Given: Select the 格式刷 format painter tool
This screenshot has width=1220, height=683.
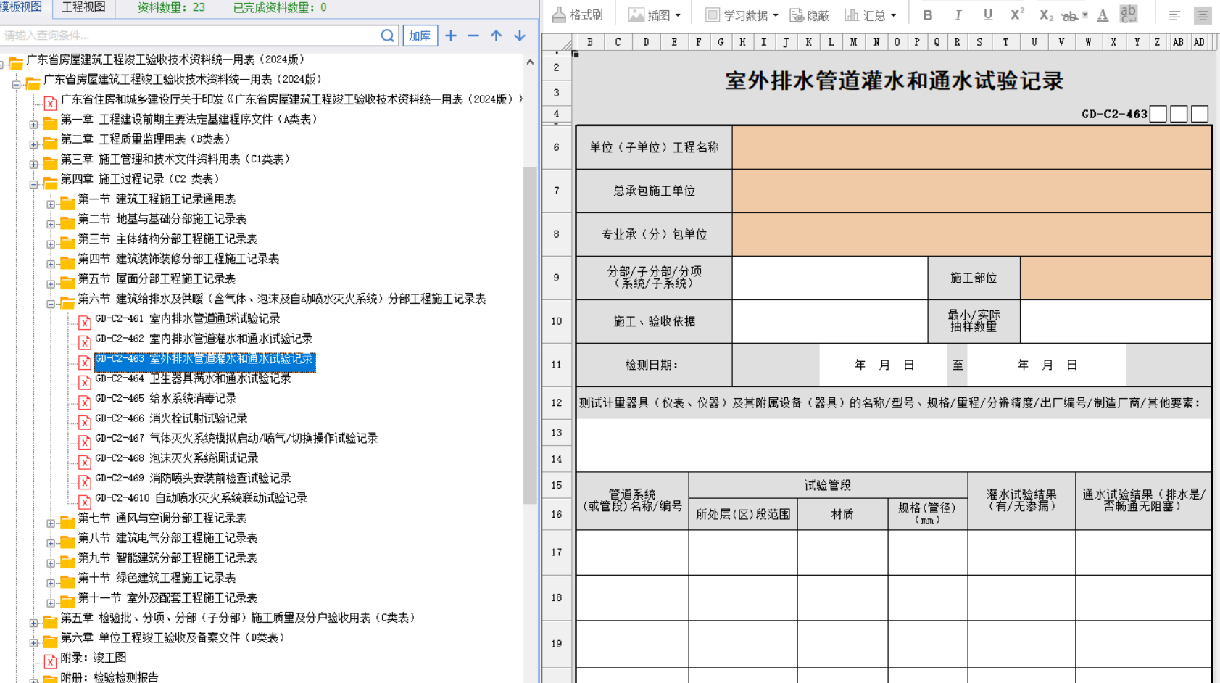Looking at the screenshot, I should point(577,15).
